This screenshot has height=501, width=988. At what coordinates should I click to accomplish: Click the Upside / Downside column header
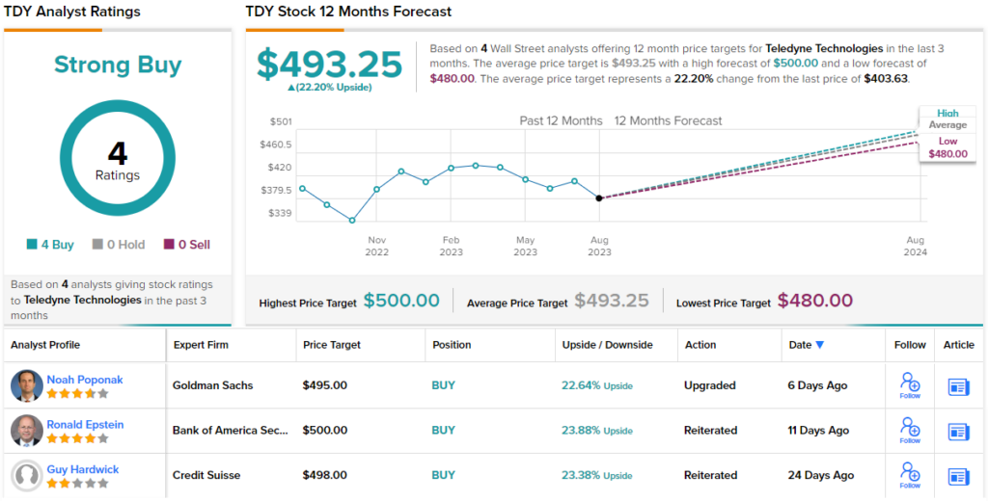point(607,345)
